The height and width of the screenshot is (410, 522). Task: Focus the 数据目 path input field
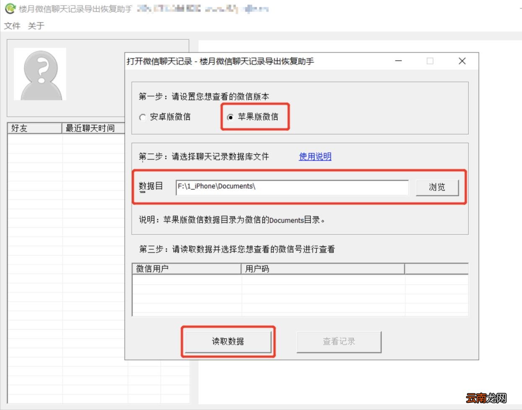tap(292, 187)
